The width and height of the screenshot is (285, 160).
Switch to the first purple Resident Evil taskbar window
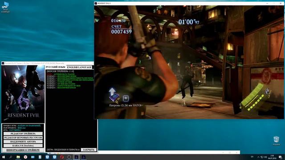76,157
